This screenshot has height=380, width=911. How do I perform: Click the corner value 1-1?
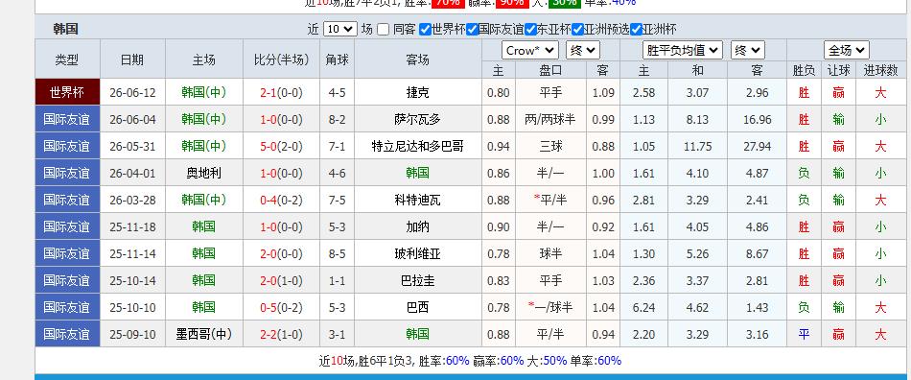pos(337,280)
